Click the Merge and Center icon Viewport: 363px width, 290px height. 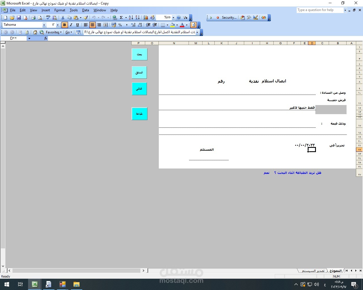click(105, 25)
